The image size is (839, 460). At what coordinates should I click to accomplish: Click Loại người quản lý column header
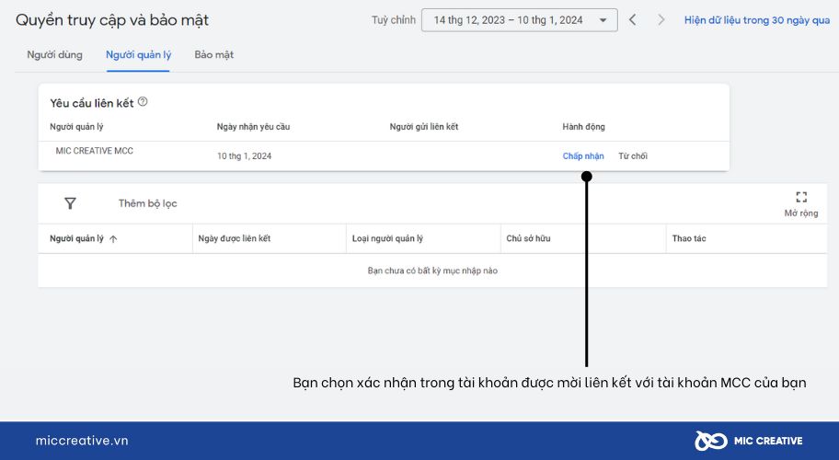(x=387, y=238)
